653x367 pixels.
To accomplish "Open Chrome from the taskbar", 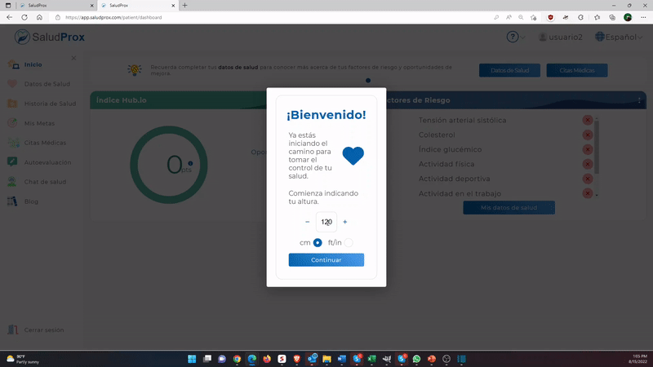I will pos(237,359).
